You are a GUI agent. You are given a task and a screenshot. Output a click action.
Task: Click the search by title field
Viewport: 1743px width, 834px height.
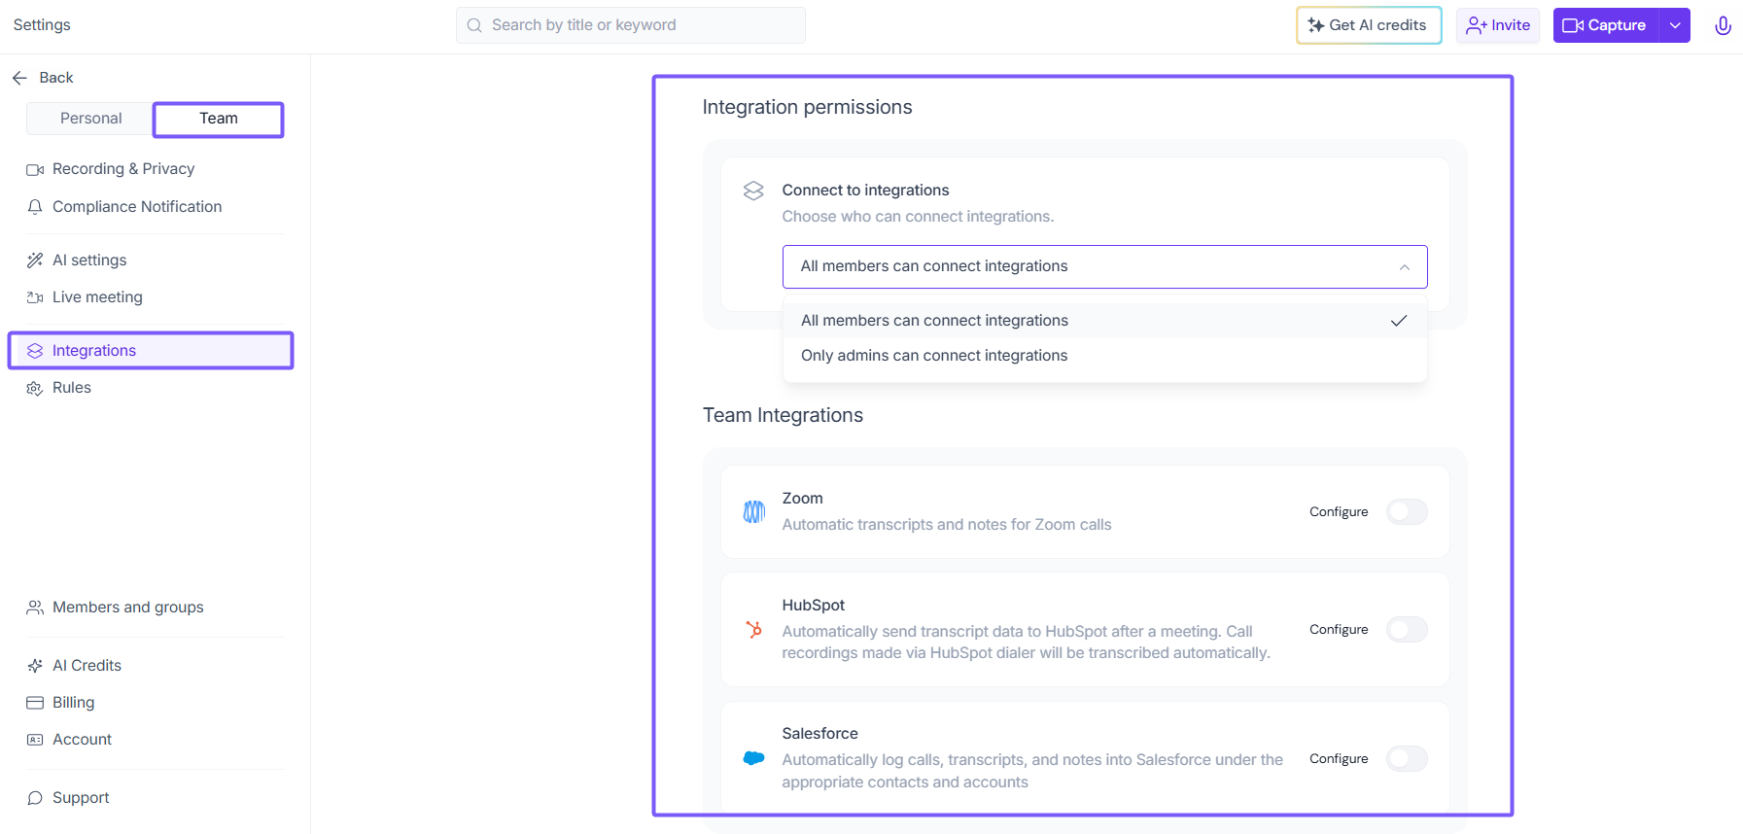(x=632, y=25)
